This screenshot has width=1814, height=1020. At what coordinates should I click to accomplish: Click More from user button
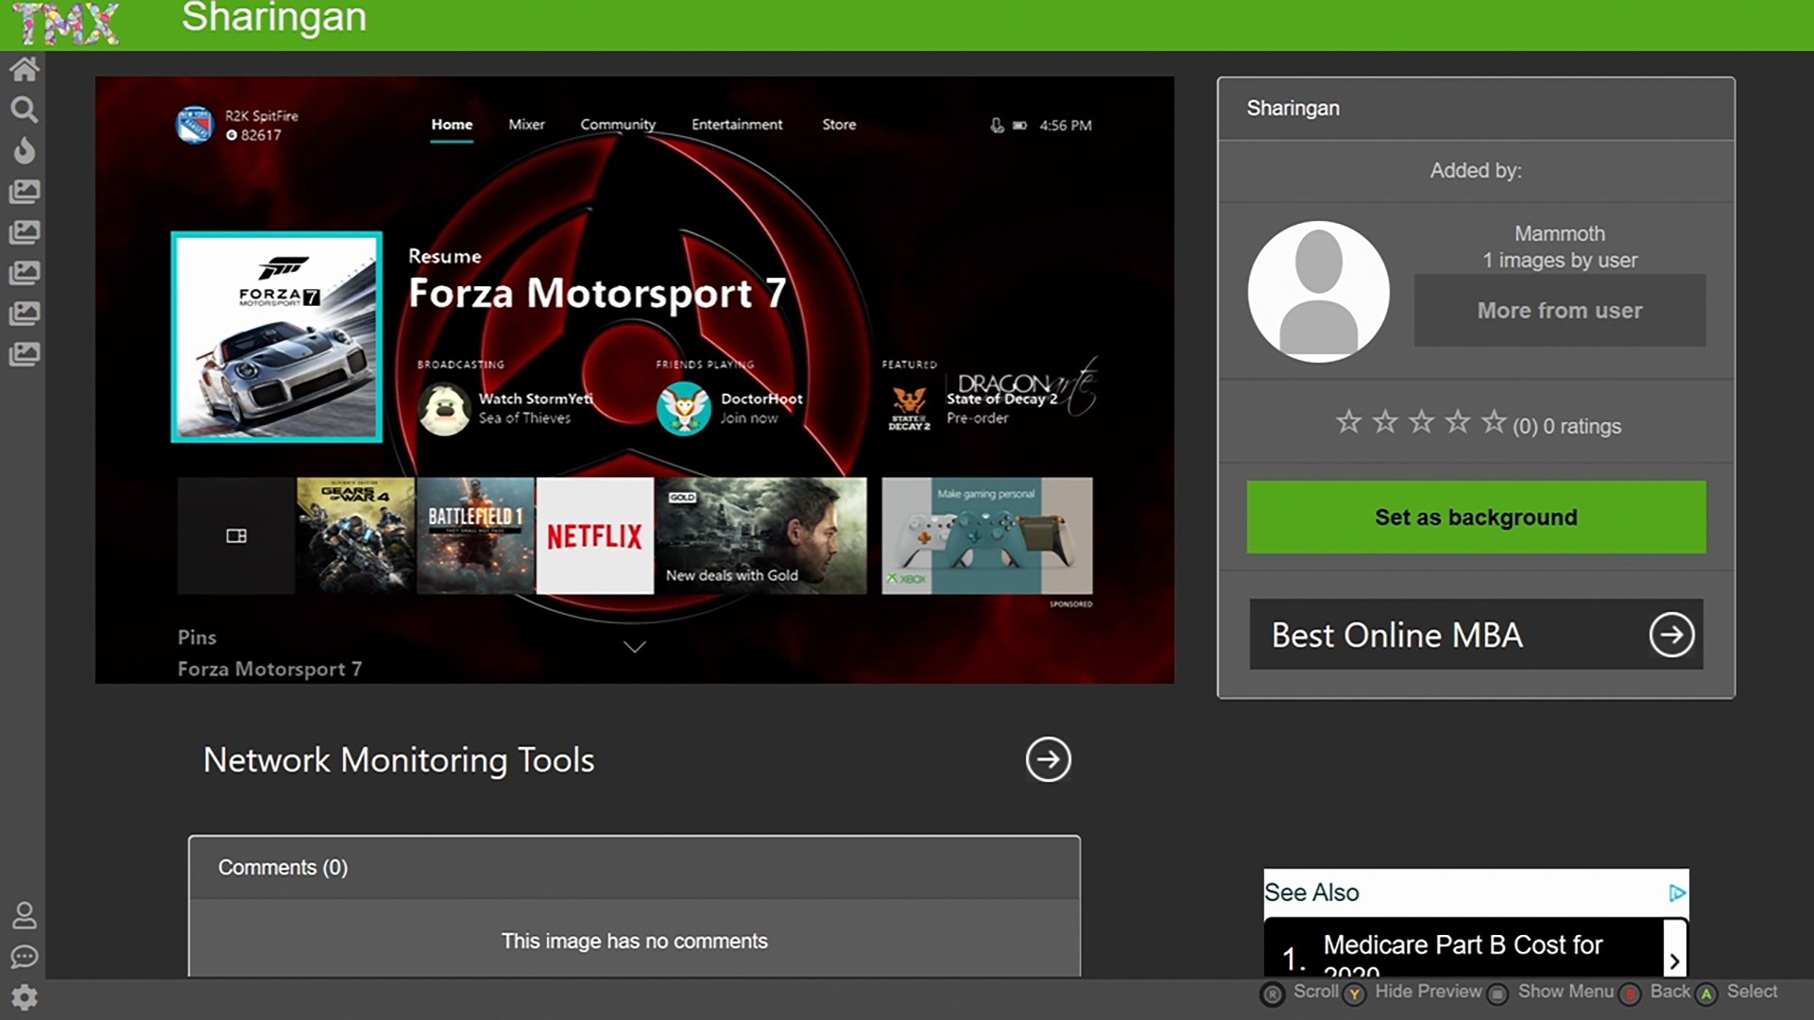pos(1559,311)
